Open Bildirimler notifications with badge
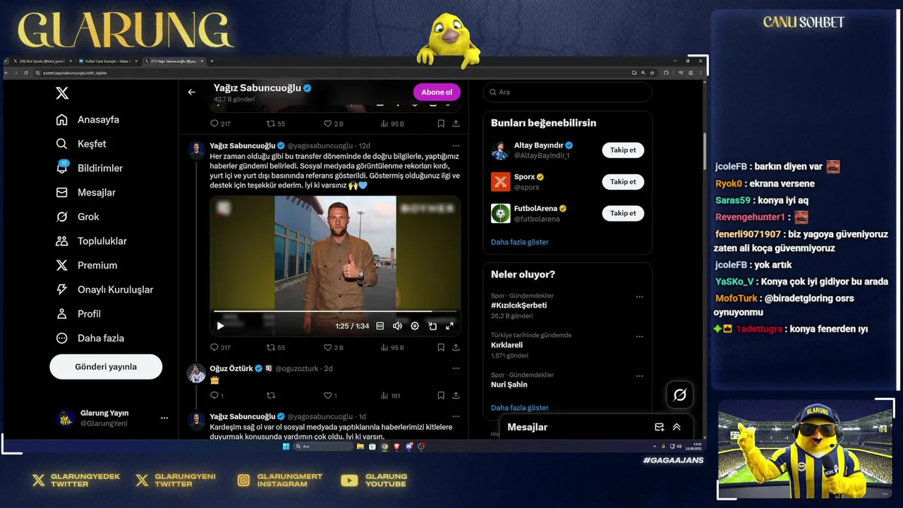Screen dimensions: 903x508 tap(89, 168)
